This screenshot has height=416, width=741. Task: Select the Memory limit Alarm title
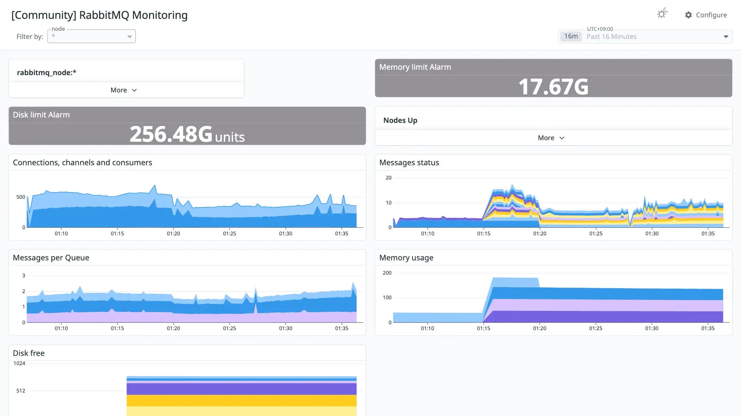[x=415, y=67]
